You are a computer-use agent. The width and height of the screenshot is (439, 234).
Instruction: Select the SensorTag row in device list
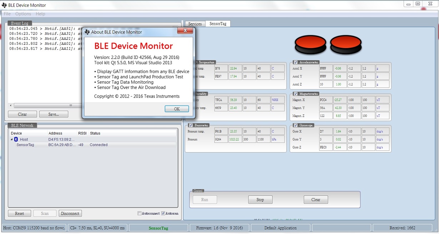point(93,145)
